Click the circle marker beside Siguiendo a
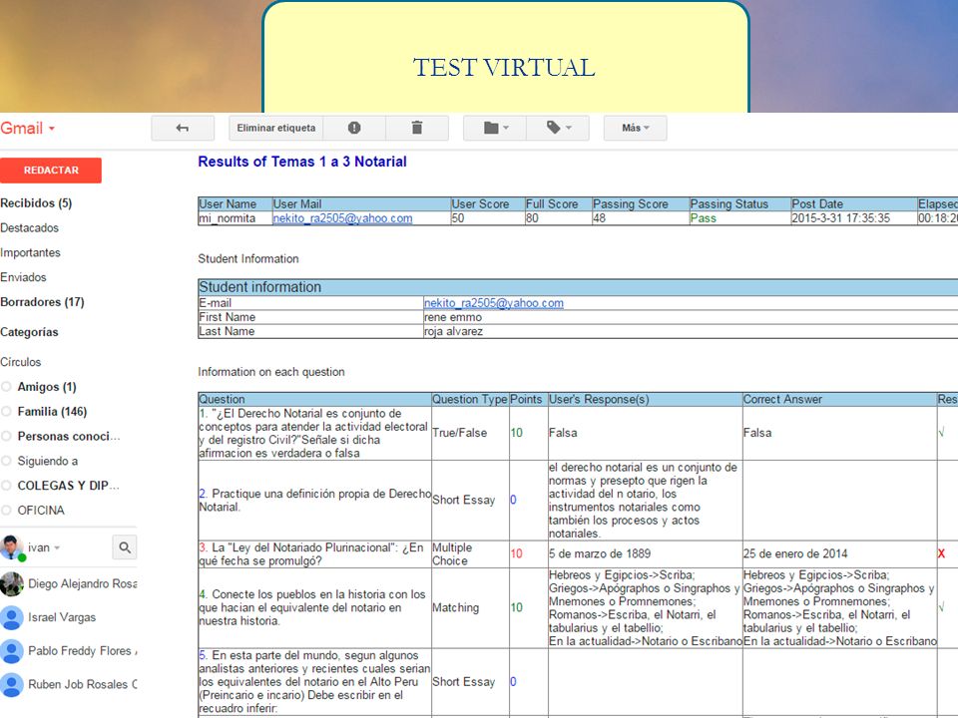The height and width of the screenshot is (718, 958). (6, 461)
